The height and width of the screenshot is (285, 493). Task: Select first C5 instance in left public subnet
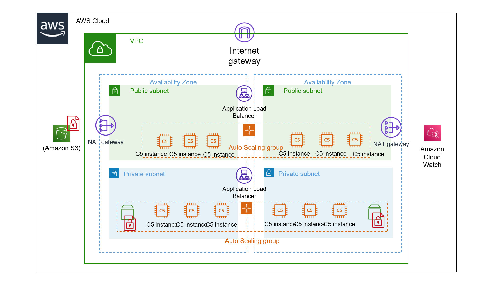[165, 141]
